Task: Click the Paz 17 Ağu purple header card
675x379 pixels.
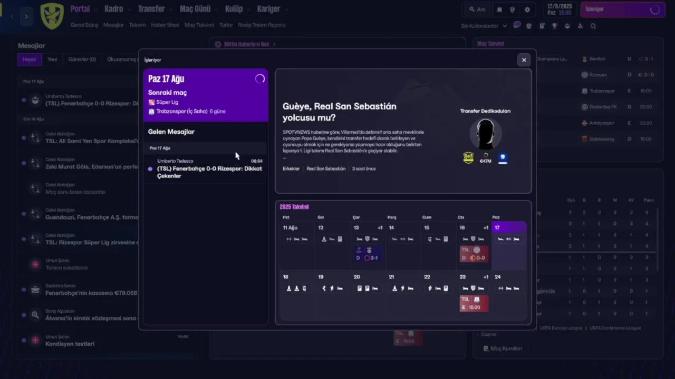Action: click(206, 95)
